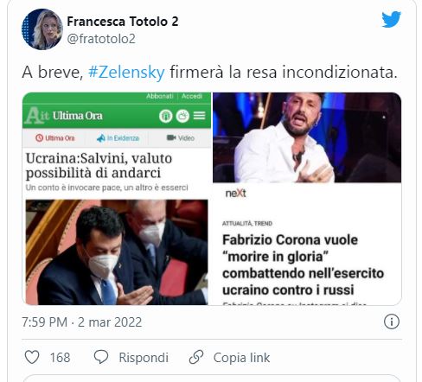This screenshot has width=422, height=382.
Task: Click the weather icon in green header
Action: pyautogui.click(x=182, y=116)
